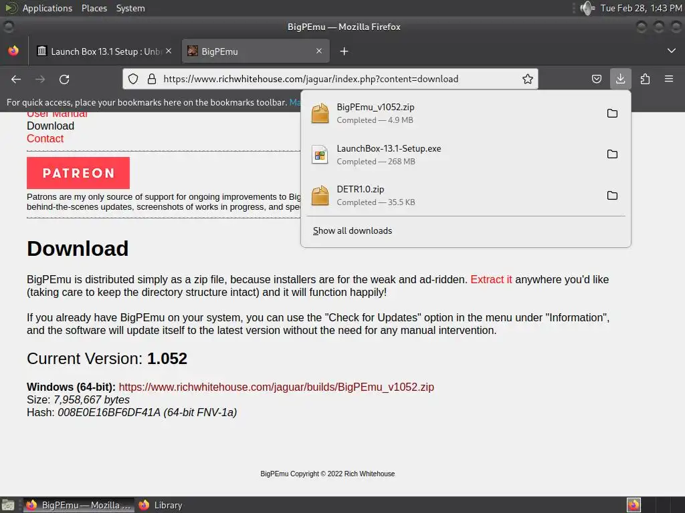Click the LaunchBox setup exe file icon
The width and height of the screenshot is (685, 513).
tap(320, 154)
